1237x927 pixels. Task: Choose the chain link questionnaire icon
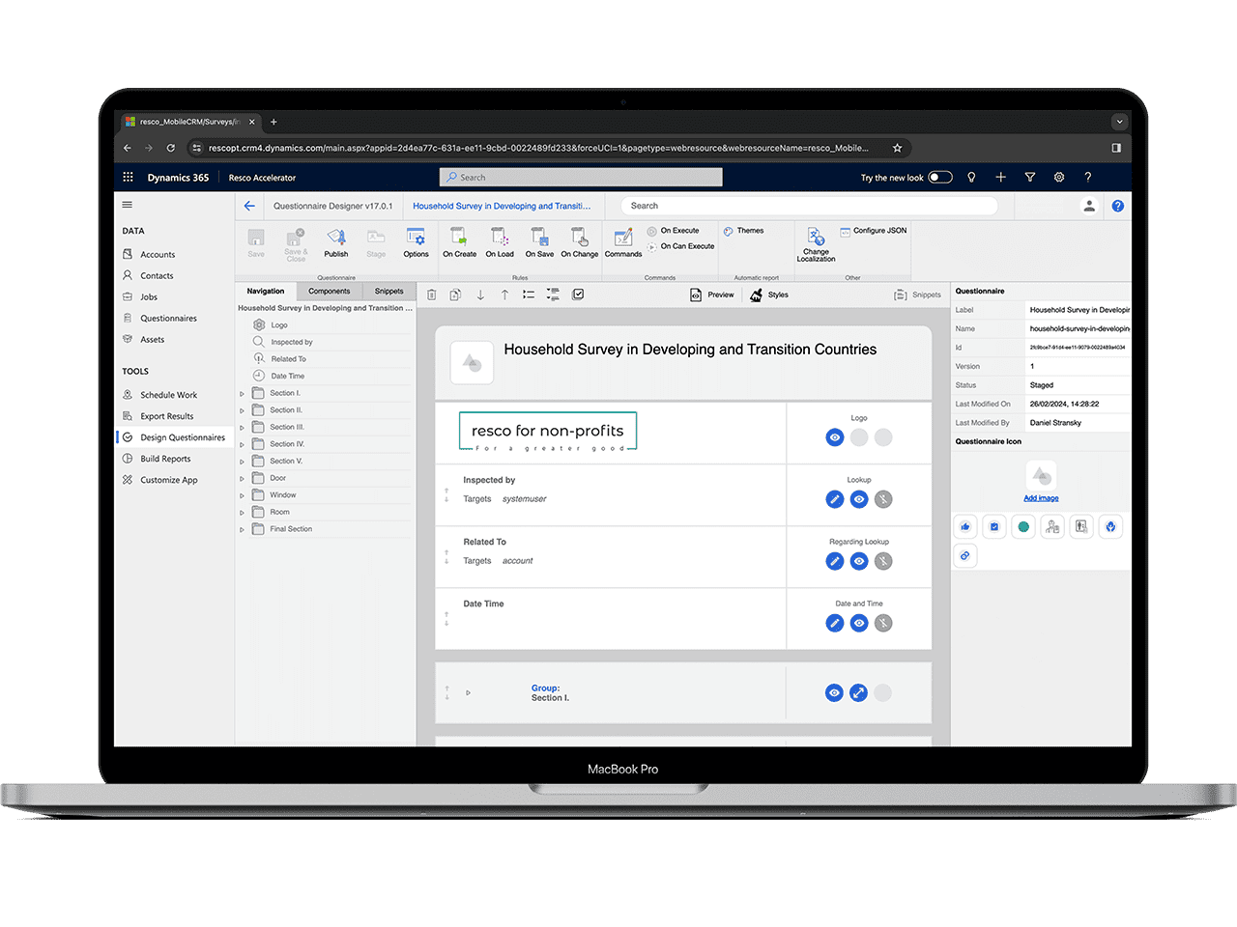coord(965,555)
